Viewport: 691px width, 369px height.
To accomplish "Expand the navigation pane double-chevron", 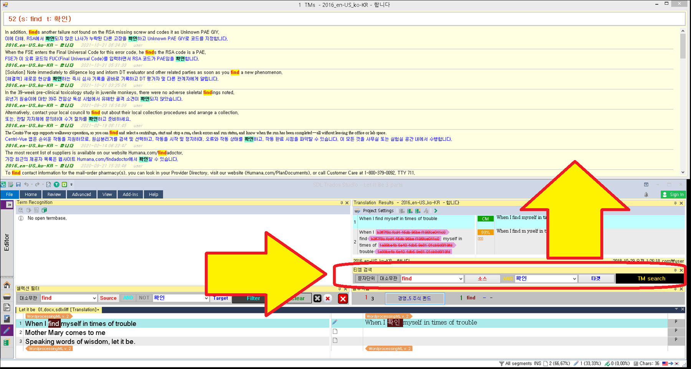I will (x=9, y=205).
